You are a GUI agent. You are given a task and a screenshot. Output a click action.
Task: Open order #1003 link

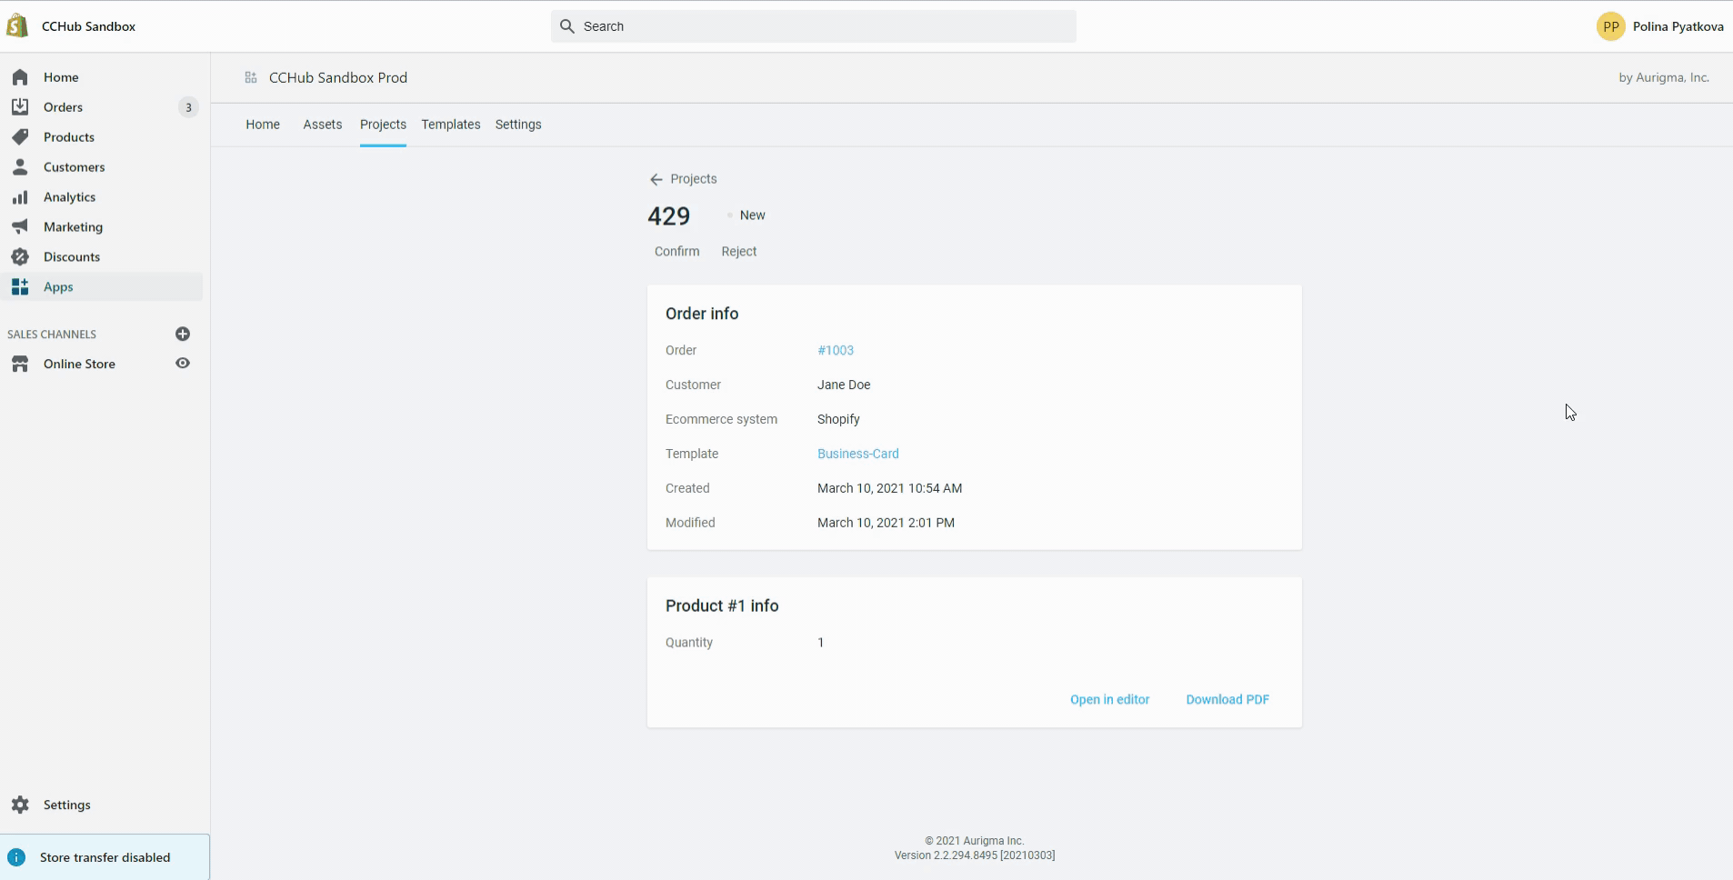point(835,350)
